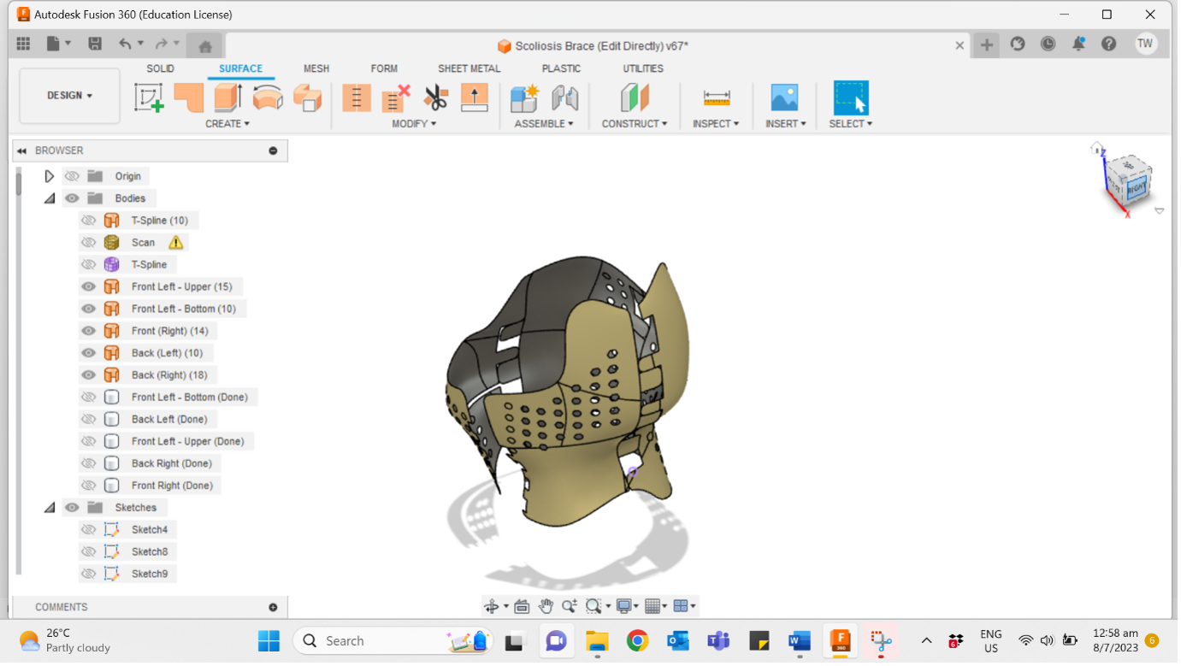
Task: Select the surface Patch tool
Action: (189, 97)
